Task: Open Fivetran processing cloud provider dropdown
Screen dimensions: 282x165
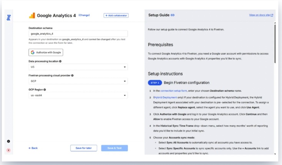Action: [78, 81]
